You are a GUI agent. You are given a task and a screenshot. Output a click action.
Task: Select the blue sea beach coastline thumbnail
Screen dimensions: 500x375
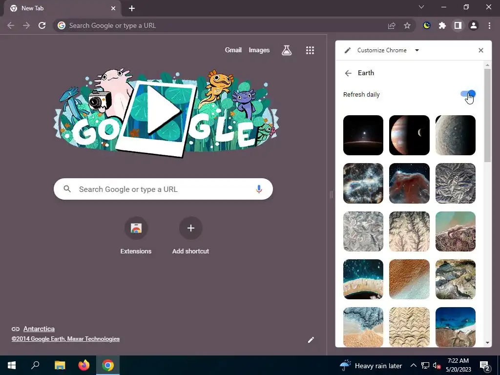click(x=456, y=327)
